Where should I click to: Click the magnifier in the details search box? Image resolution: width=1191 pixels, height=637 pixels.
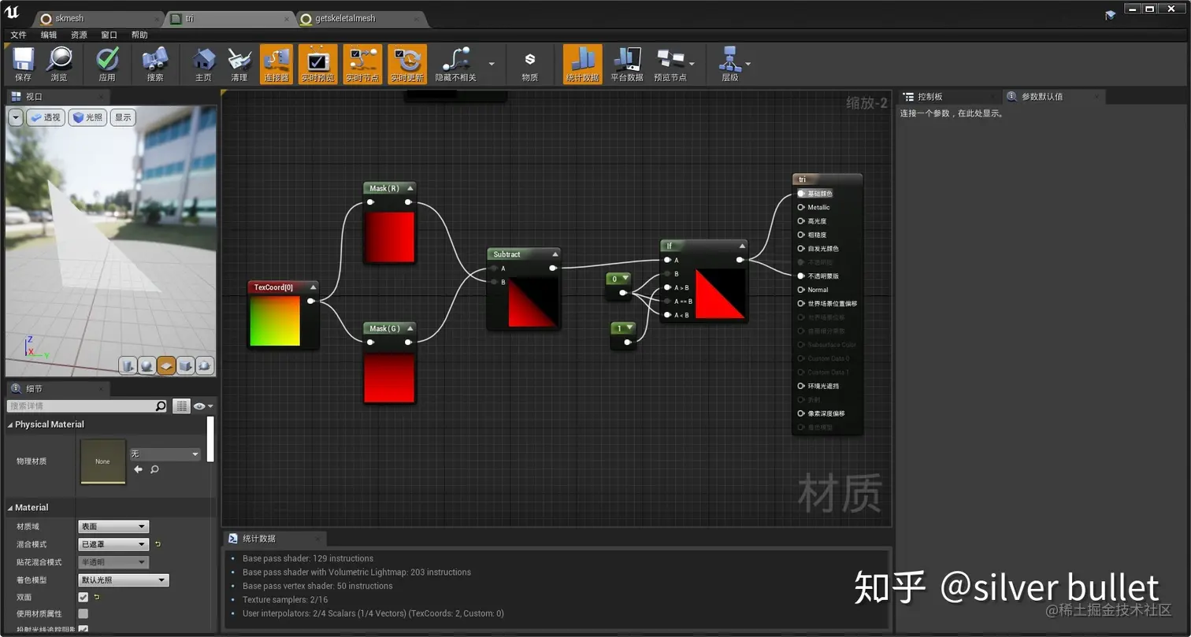[161, 406]
